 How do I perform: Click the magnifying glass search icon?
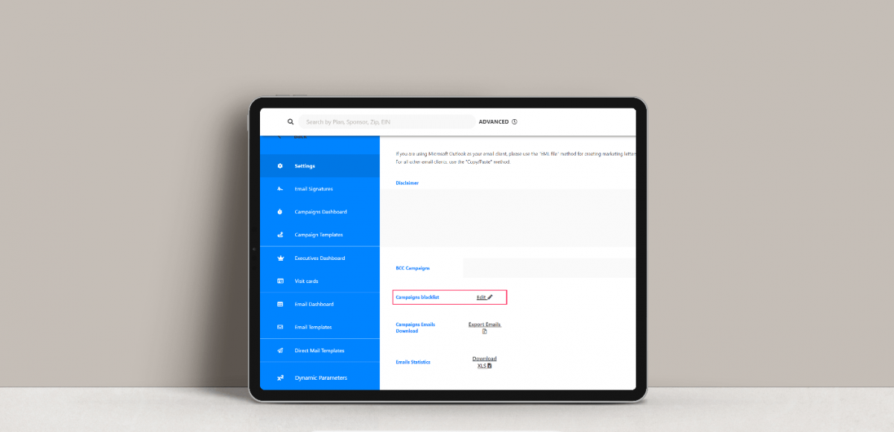[x=291, y=121]
